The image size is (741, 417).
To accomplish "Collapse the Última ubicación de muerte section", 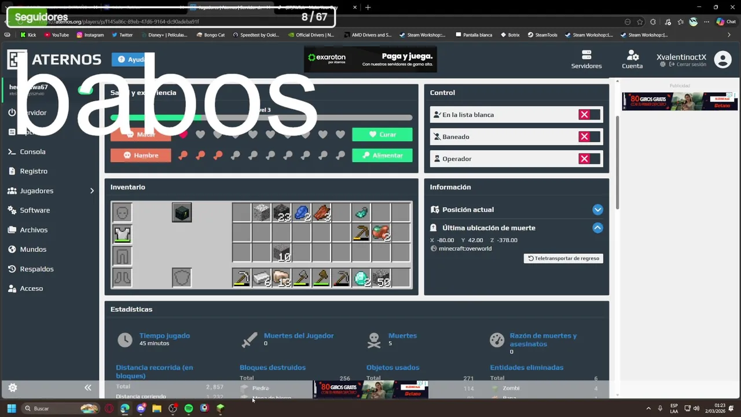I will (x=597, y=228).
